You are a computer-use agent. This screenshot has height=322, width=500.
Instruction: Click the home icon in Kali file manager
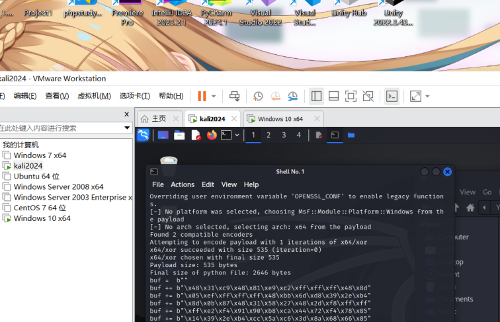click(470, 207)
